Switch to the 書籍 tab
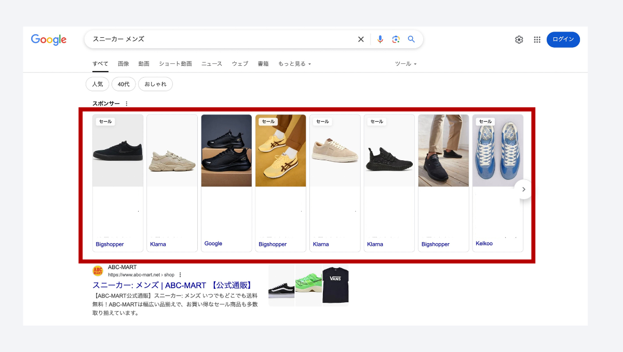This screenshot has width=623, height=352. pyautogui.click(x=263, y=64)
